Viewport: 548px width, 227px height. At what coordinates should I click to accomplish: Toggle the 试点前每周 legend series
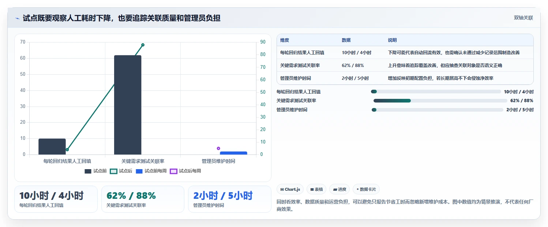click(x=151, y=171)
